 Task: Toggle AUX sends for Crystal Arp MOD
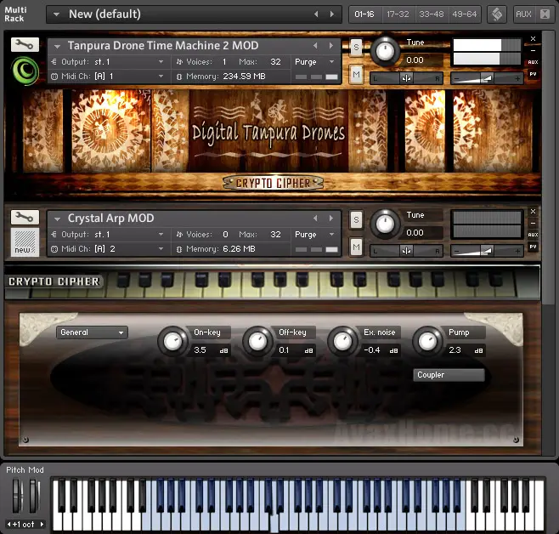click(533, 235)
